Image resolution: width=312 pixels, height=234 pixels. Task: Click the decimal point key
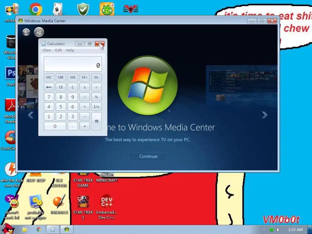point(73,126)
